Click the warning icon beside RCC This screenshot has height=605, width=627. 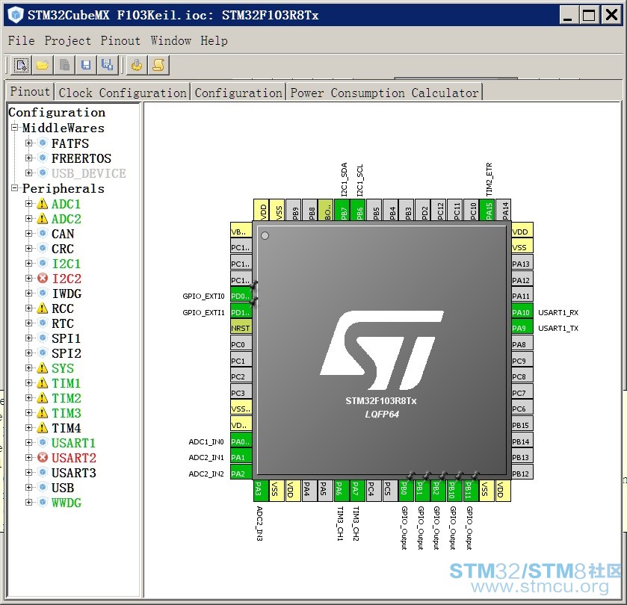pyautogui.click(x=43, y=308)
